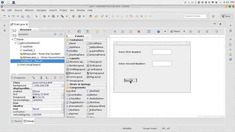
Task: Click the Undo arrow in designer toolbar
Action: tap(97, 32)
